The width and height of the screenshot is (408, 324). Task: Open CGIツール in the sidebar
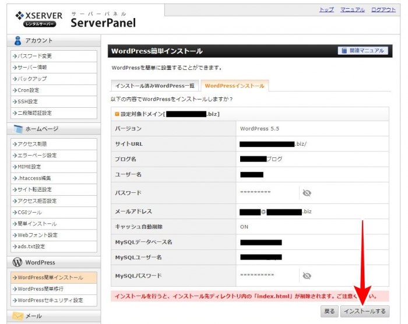(x=54, y=212)
